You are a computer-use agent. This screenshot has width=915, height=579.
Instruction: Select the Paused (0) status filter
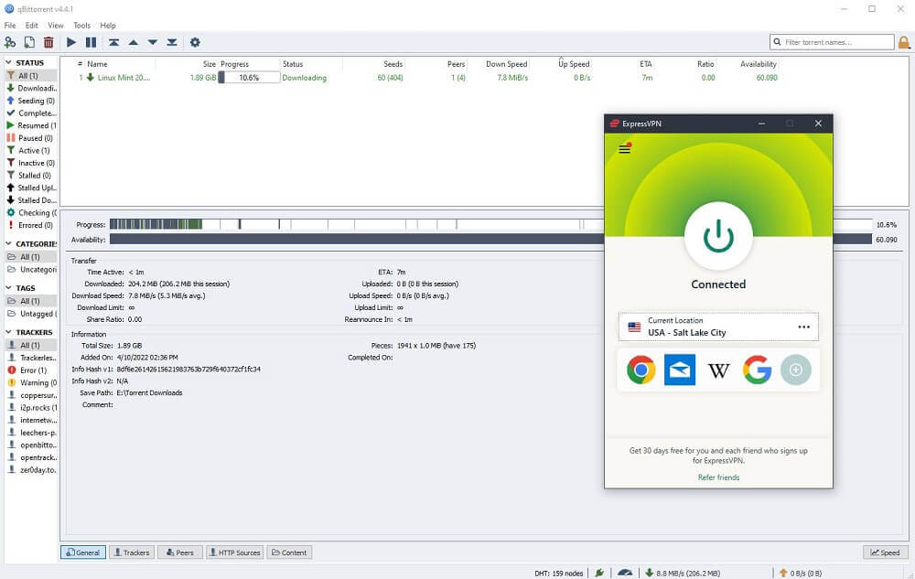coord(31,138)
